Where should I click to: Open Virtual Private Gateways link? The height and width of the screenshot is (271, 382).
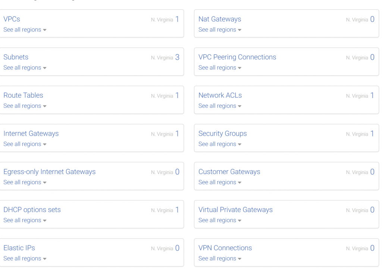pyautogui.click(x=235, y=209)
